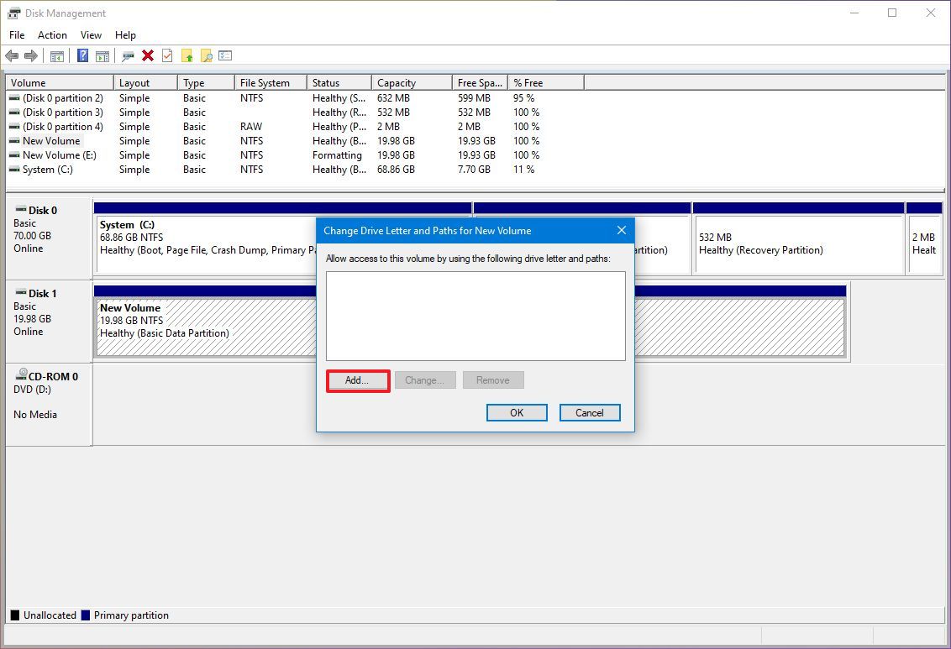Viewport: 951px width, 649px height.
Task: Toggle the Show/Hide Action Pane icon
Action: [101, 55]
